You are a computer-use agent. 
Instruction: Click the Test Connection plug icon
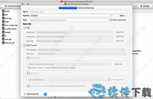(25, 94)
